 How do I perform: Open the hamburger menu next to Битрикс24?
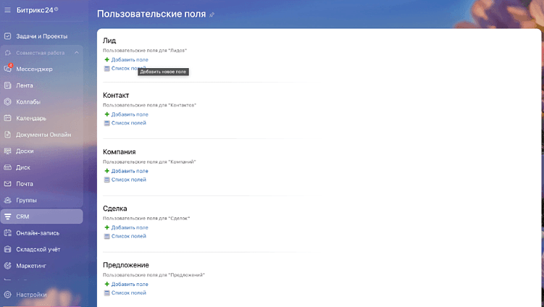pos(7,10)
